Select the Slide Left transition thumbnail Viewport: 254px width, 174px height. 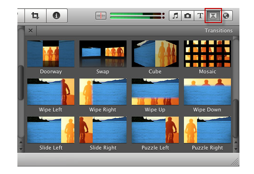(x=51, y=130)
